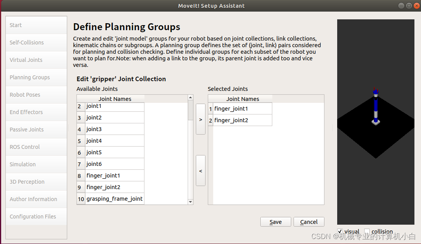Click the scrollbar down arrow of Available Joints
The width and height of the screenshot is (421, 244).
click(190, 201)
